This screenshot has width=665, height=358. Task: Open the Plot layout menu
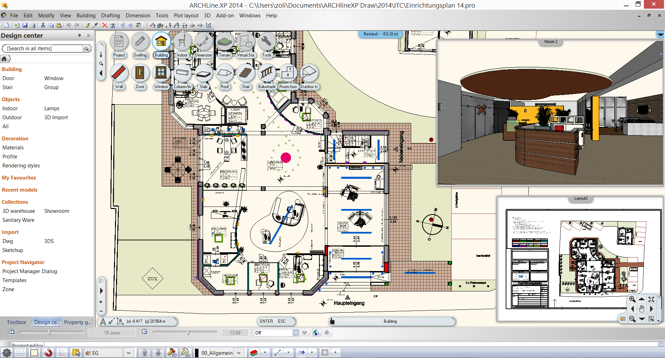(186, 16)
